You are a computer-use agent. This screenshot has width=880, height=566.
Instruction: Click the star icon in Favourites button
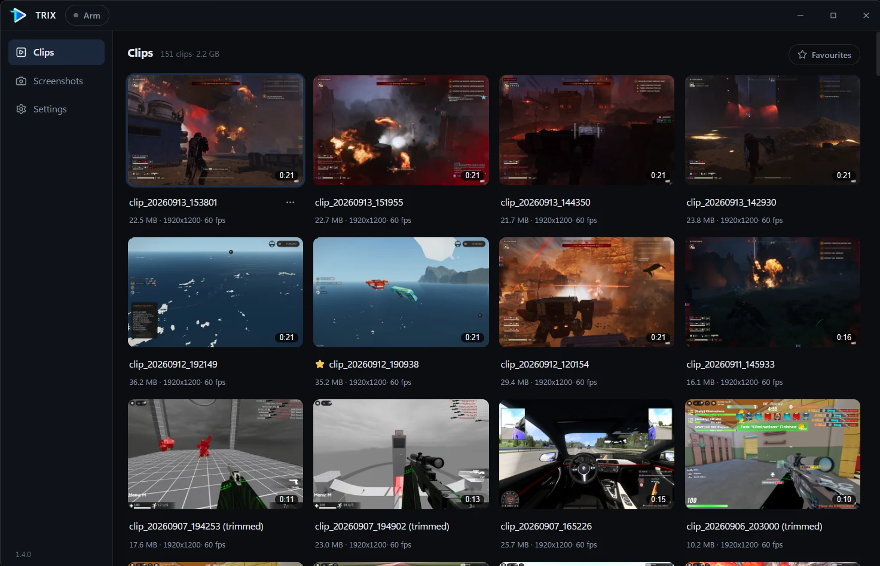click(x=802, y=54)
